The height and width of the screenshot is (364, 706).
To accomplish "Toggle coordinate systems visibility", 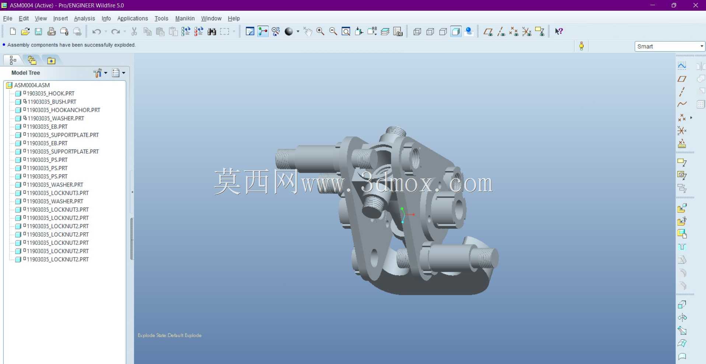I will (527, 32).
